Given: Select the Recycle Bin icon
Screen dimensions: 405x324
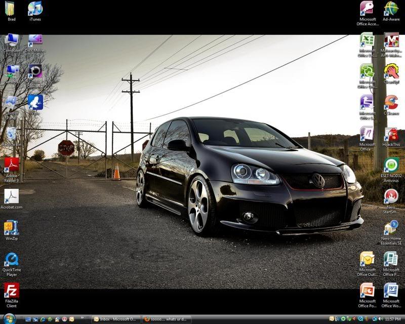Looking at the screenshot, I should coord(11,137).
